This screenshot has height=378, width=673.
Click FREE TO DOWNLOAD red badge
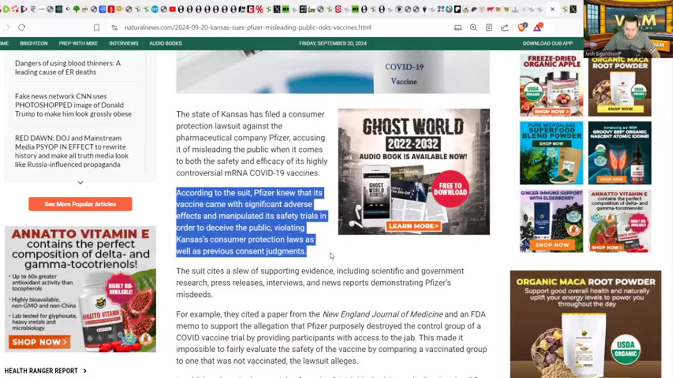coord(450,188)
